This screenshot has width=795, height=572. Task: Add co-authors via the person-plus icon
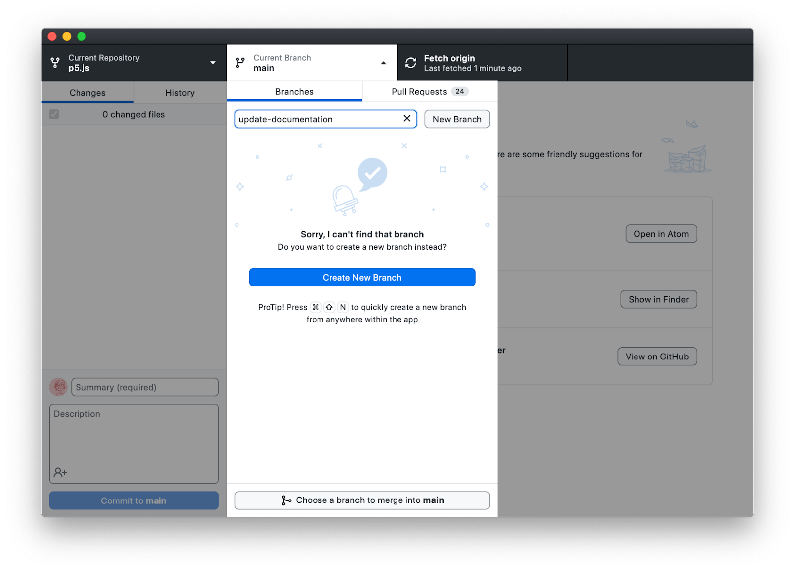click(x=60, y=472)
